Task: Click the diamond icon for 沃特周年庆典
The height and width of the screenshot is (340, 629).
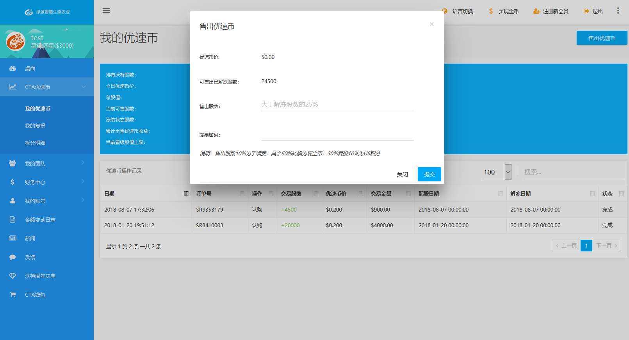Action: coord(12,276)
